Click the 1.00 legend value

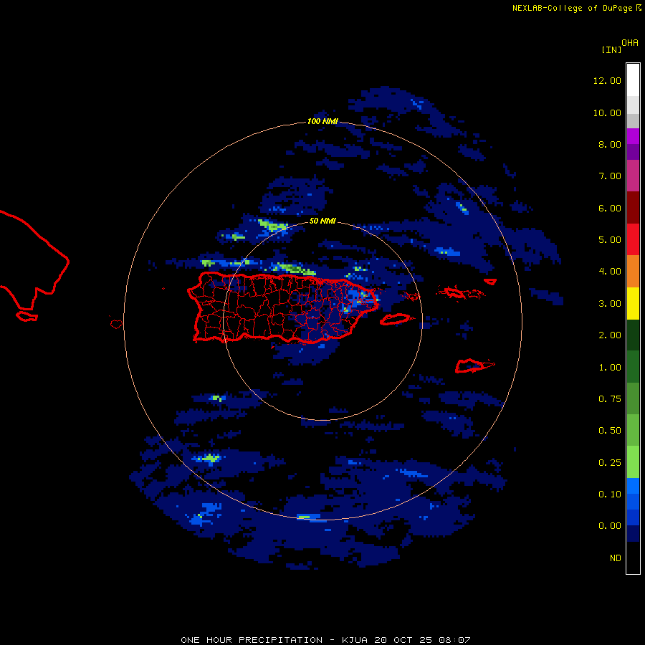610,368
